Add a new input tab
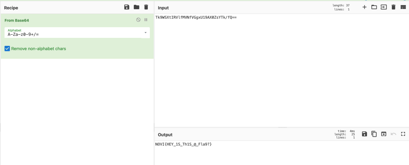Image resolution: width=409 pixels, height=165 pixels. (364, 7)
